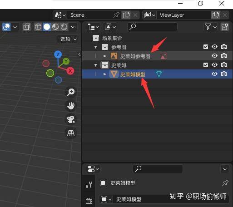The width and height of the screenshot is (233, 207).
Task: Hide 史莱姆模型 in viewport
Action: (214, 74)
